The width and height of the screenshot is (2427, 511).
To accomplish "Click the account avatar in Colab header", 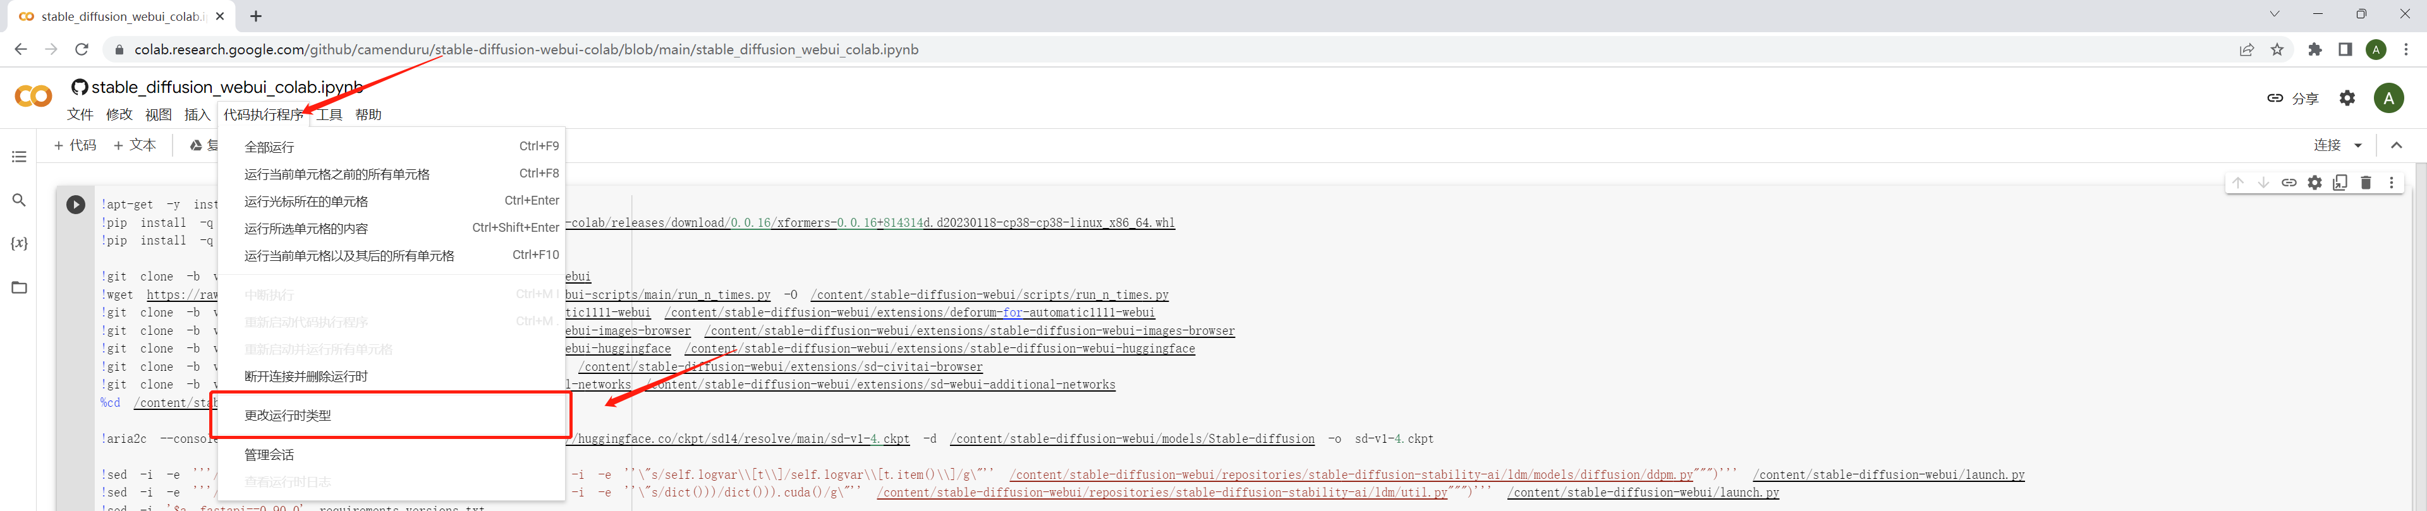I will point(2388,98).
